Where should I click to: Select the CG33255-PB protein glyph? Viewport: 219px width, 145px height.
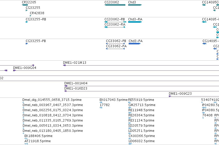pyautogui.click(x=27, y=44)
